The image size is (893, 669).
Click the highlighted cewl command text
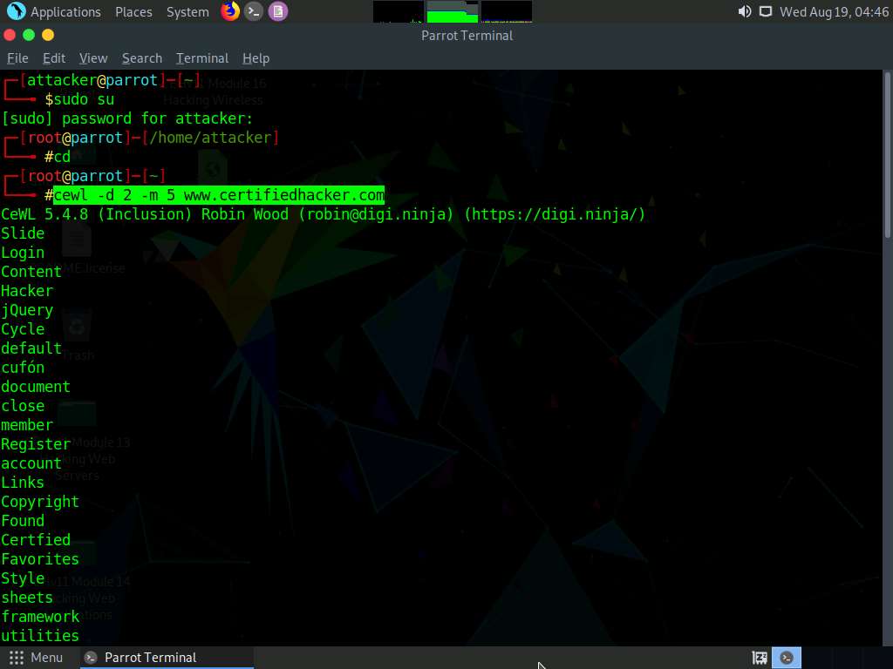[x=219, y=195]
